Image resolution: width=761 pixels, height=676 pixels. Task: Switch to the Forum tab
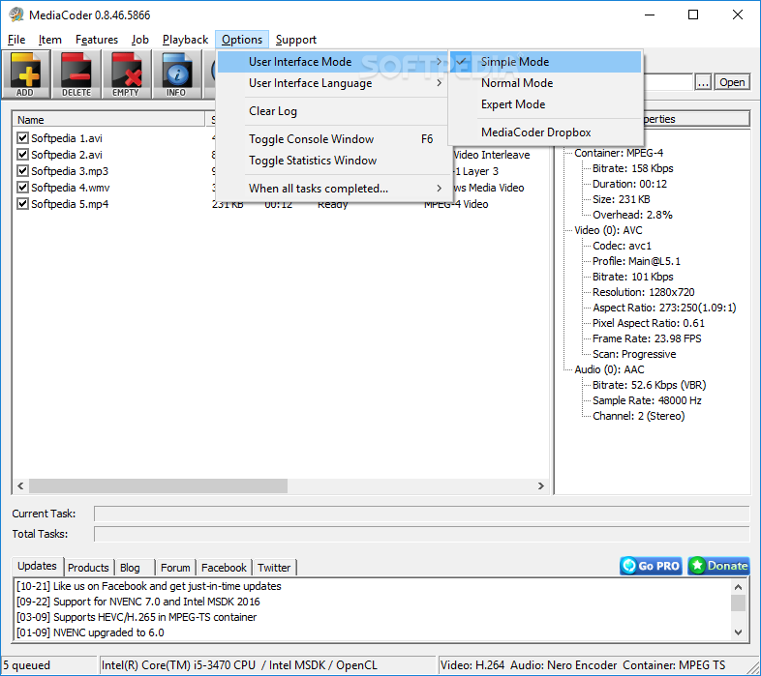tap(175, 568)
